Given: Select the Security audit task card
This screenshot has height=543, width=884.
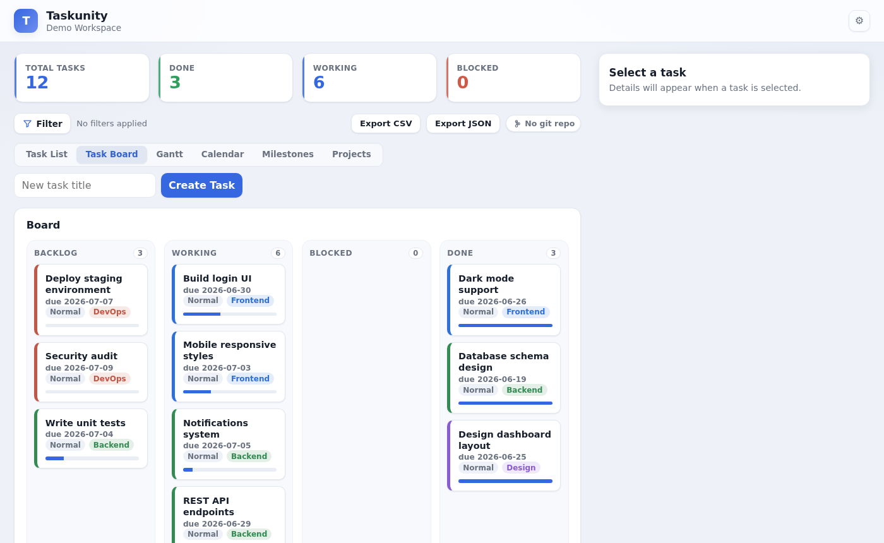Looking at the screenshot, I should tap(91, 373).
